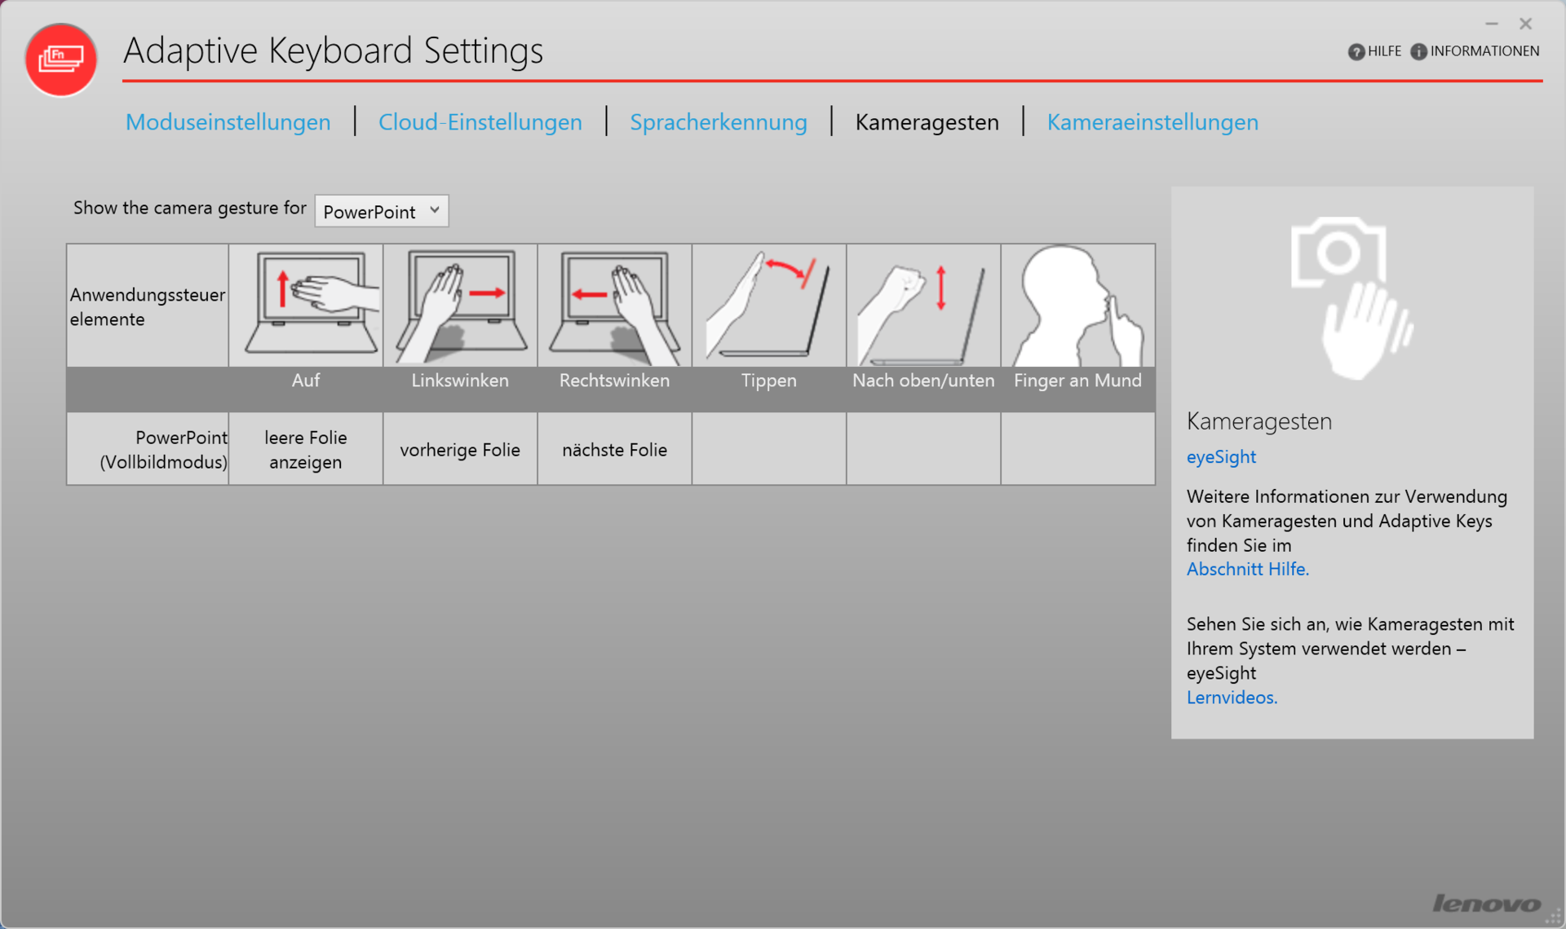
Task: Open the eyeSight link
Action: pyautogui.click(x=1220, y=457)
